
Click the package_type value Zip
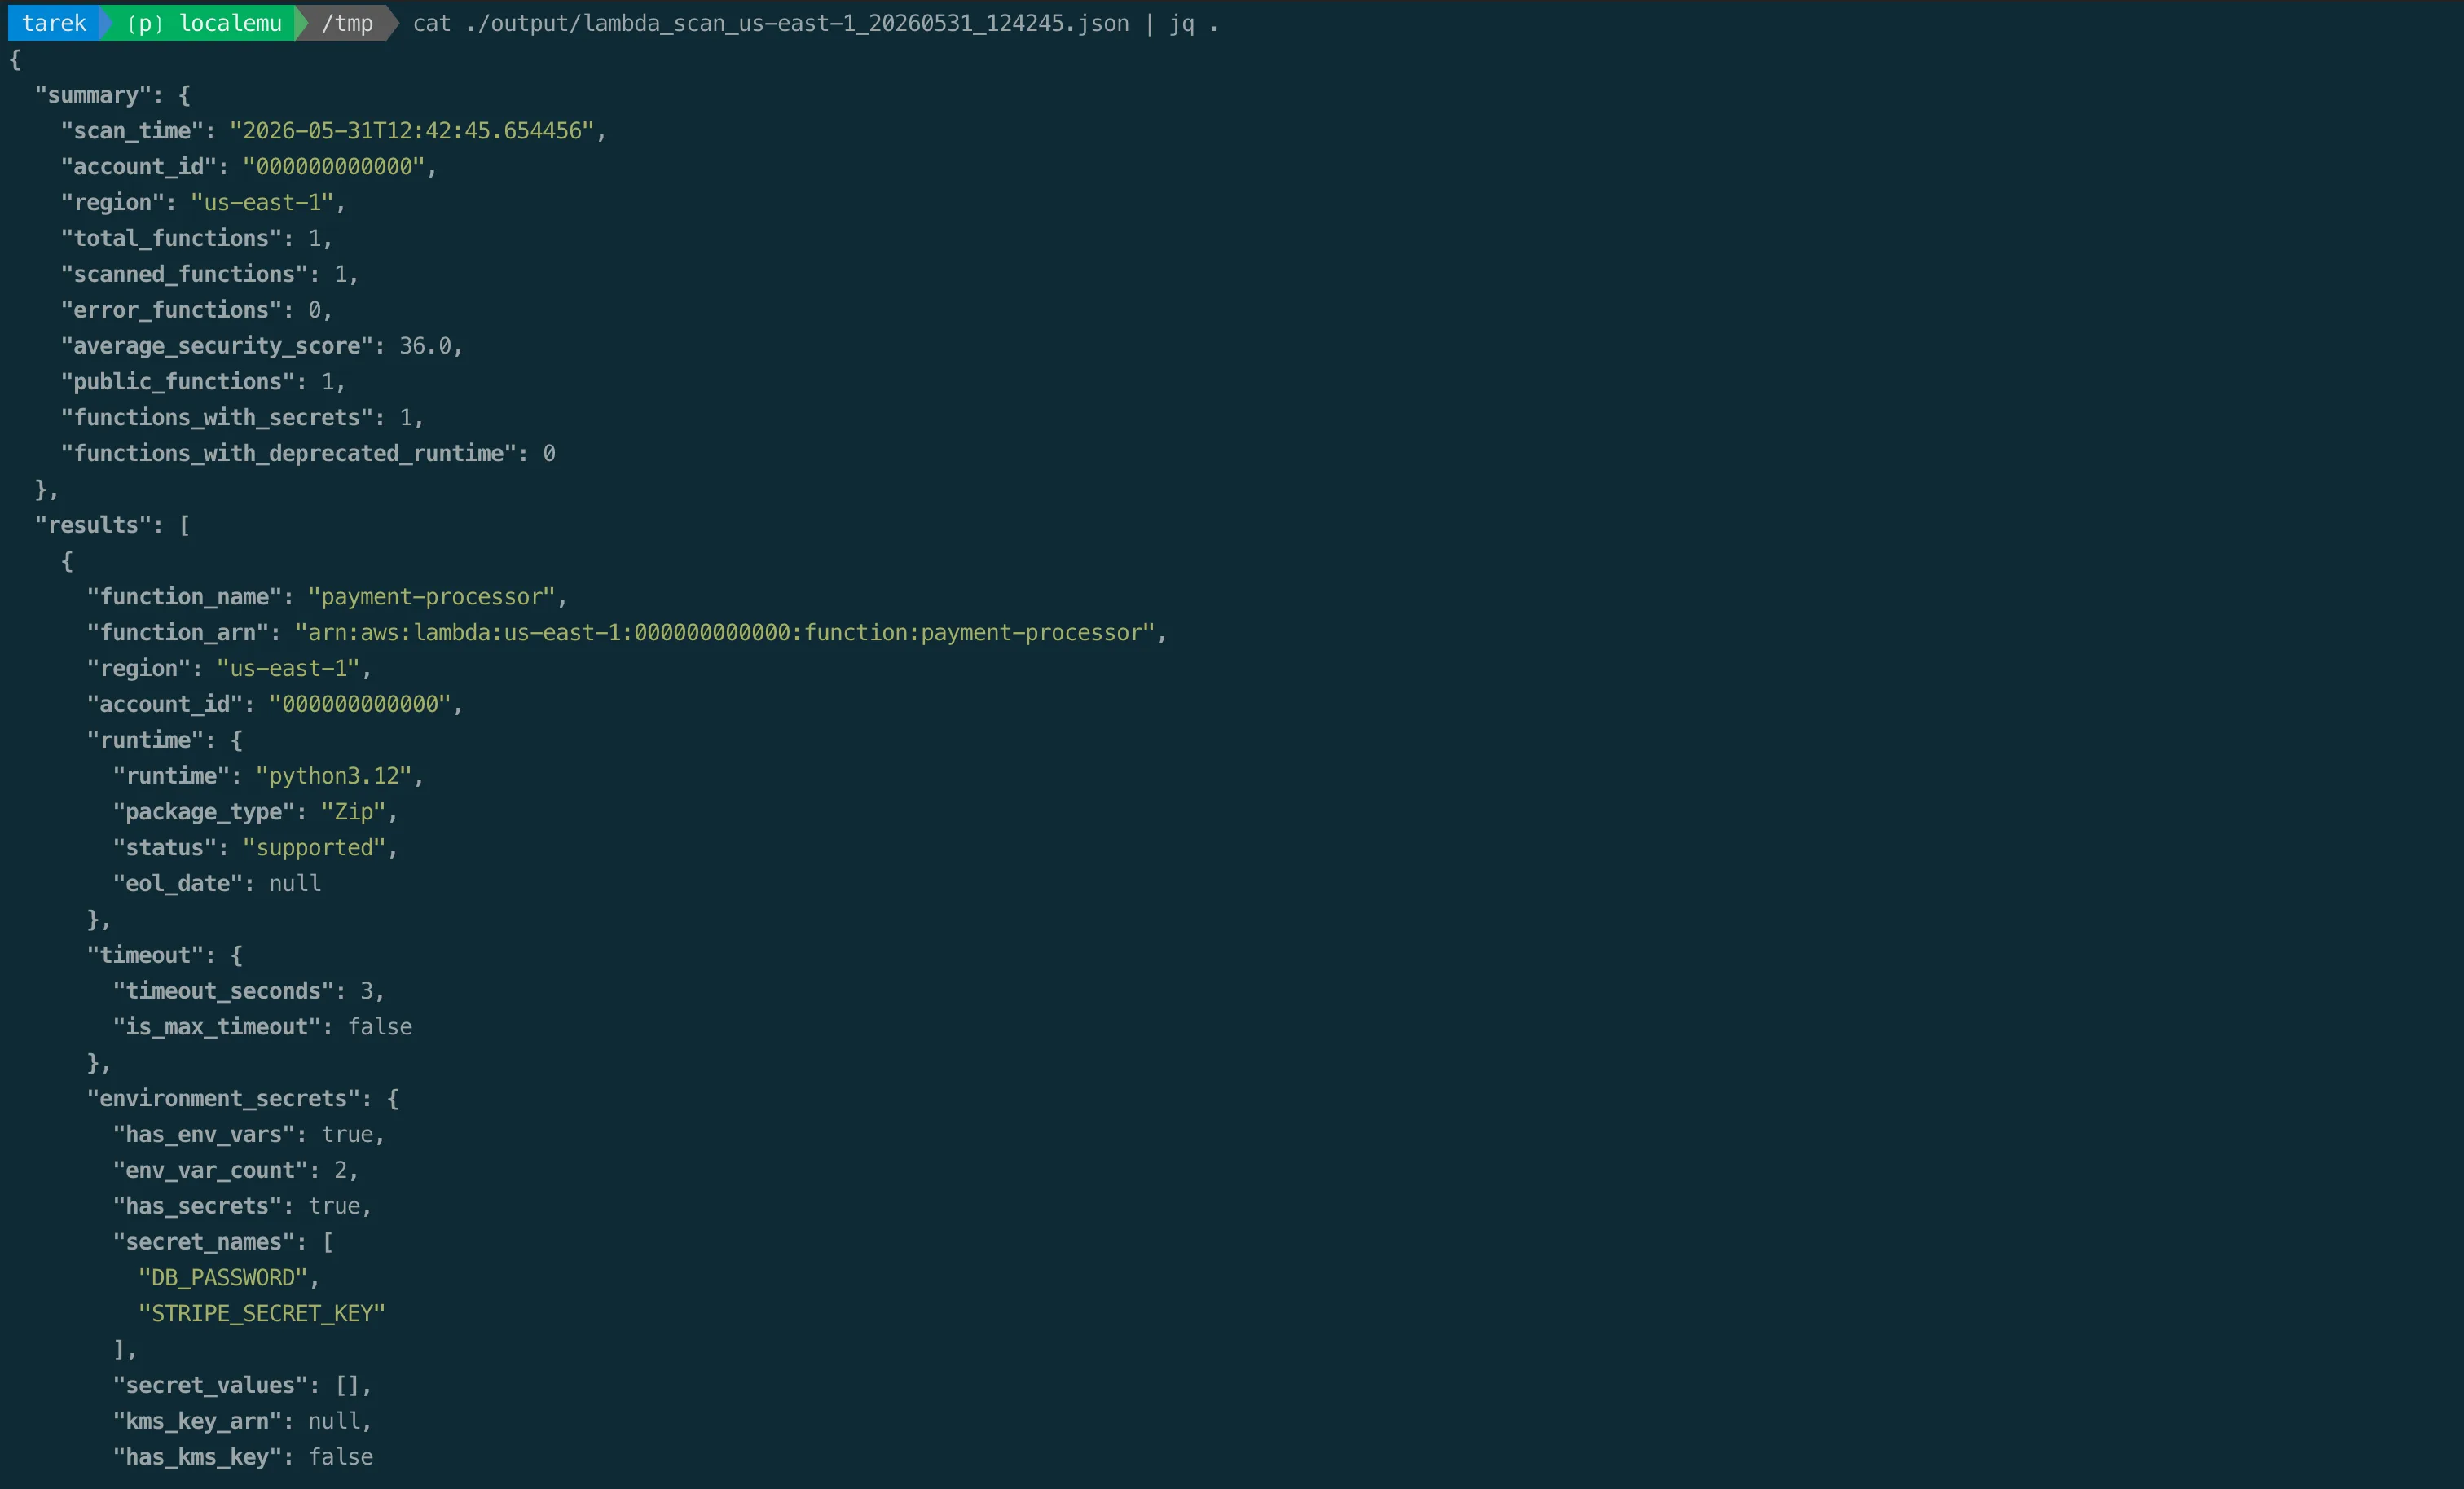point(353,812)
